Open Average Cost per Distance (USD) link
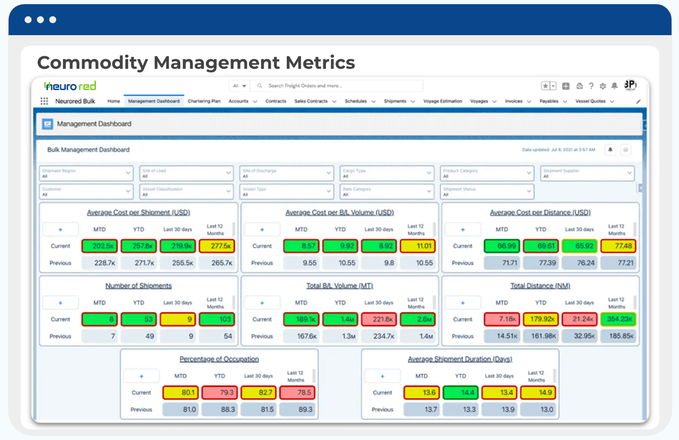 click(540, 212)
